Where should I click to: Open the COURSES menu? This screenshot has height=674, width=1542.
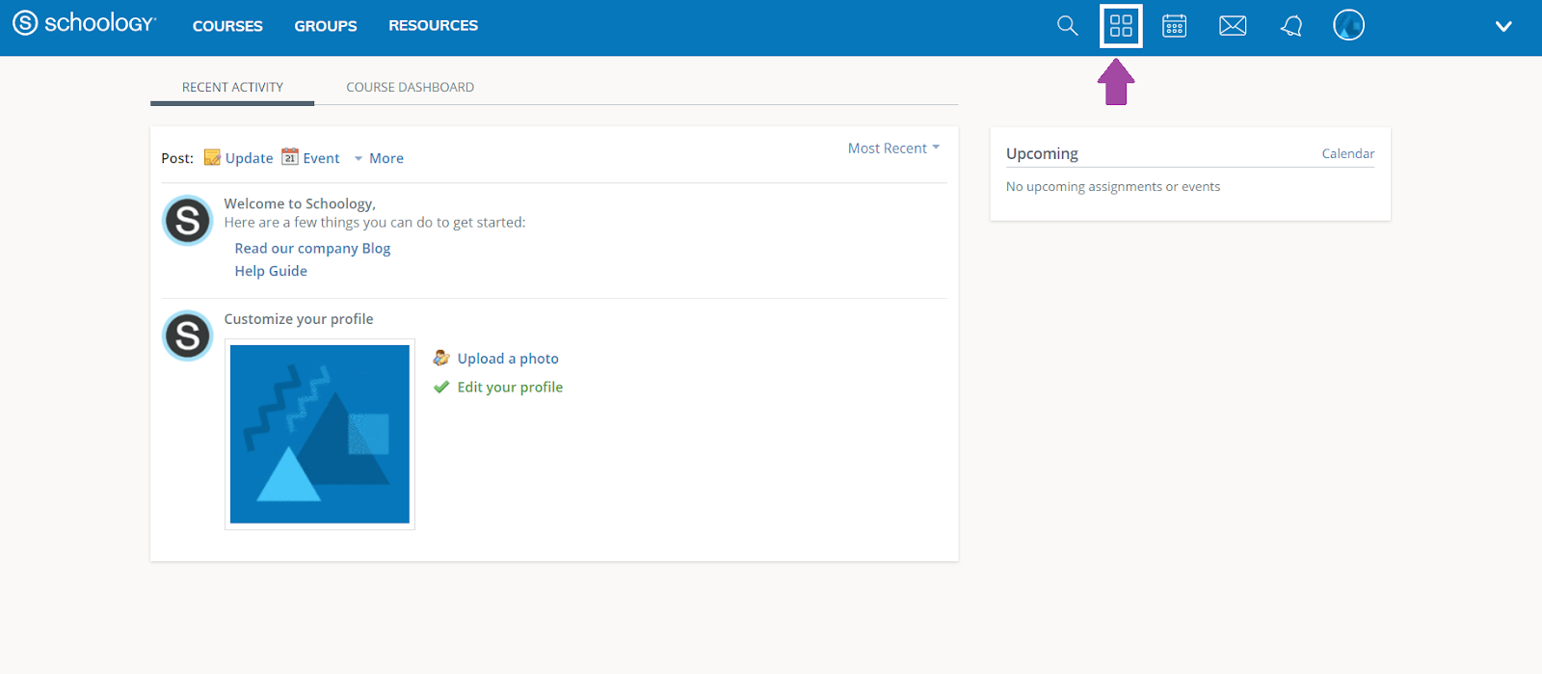(x=227, y=26)
